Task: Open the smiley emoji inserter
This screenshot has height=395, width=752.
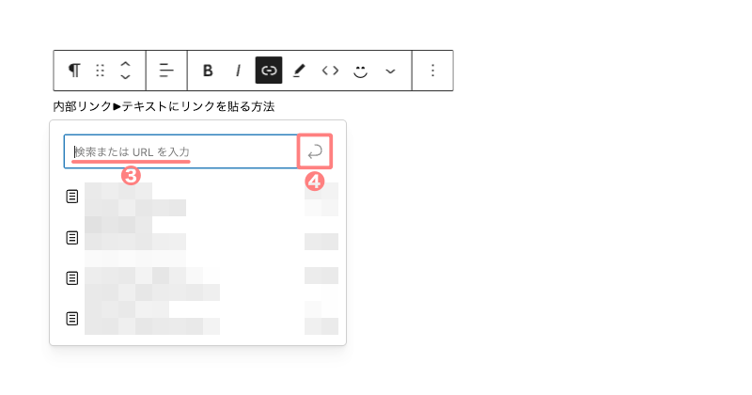Action: [x=360, y=71]
